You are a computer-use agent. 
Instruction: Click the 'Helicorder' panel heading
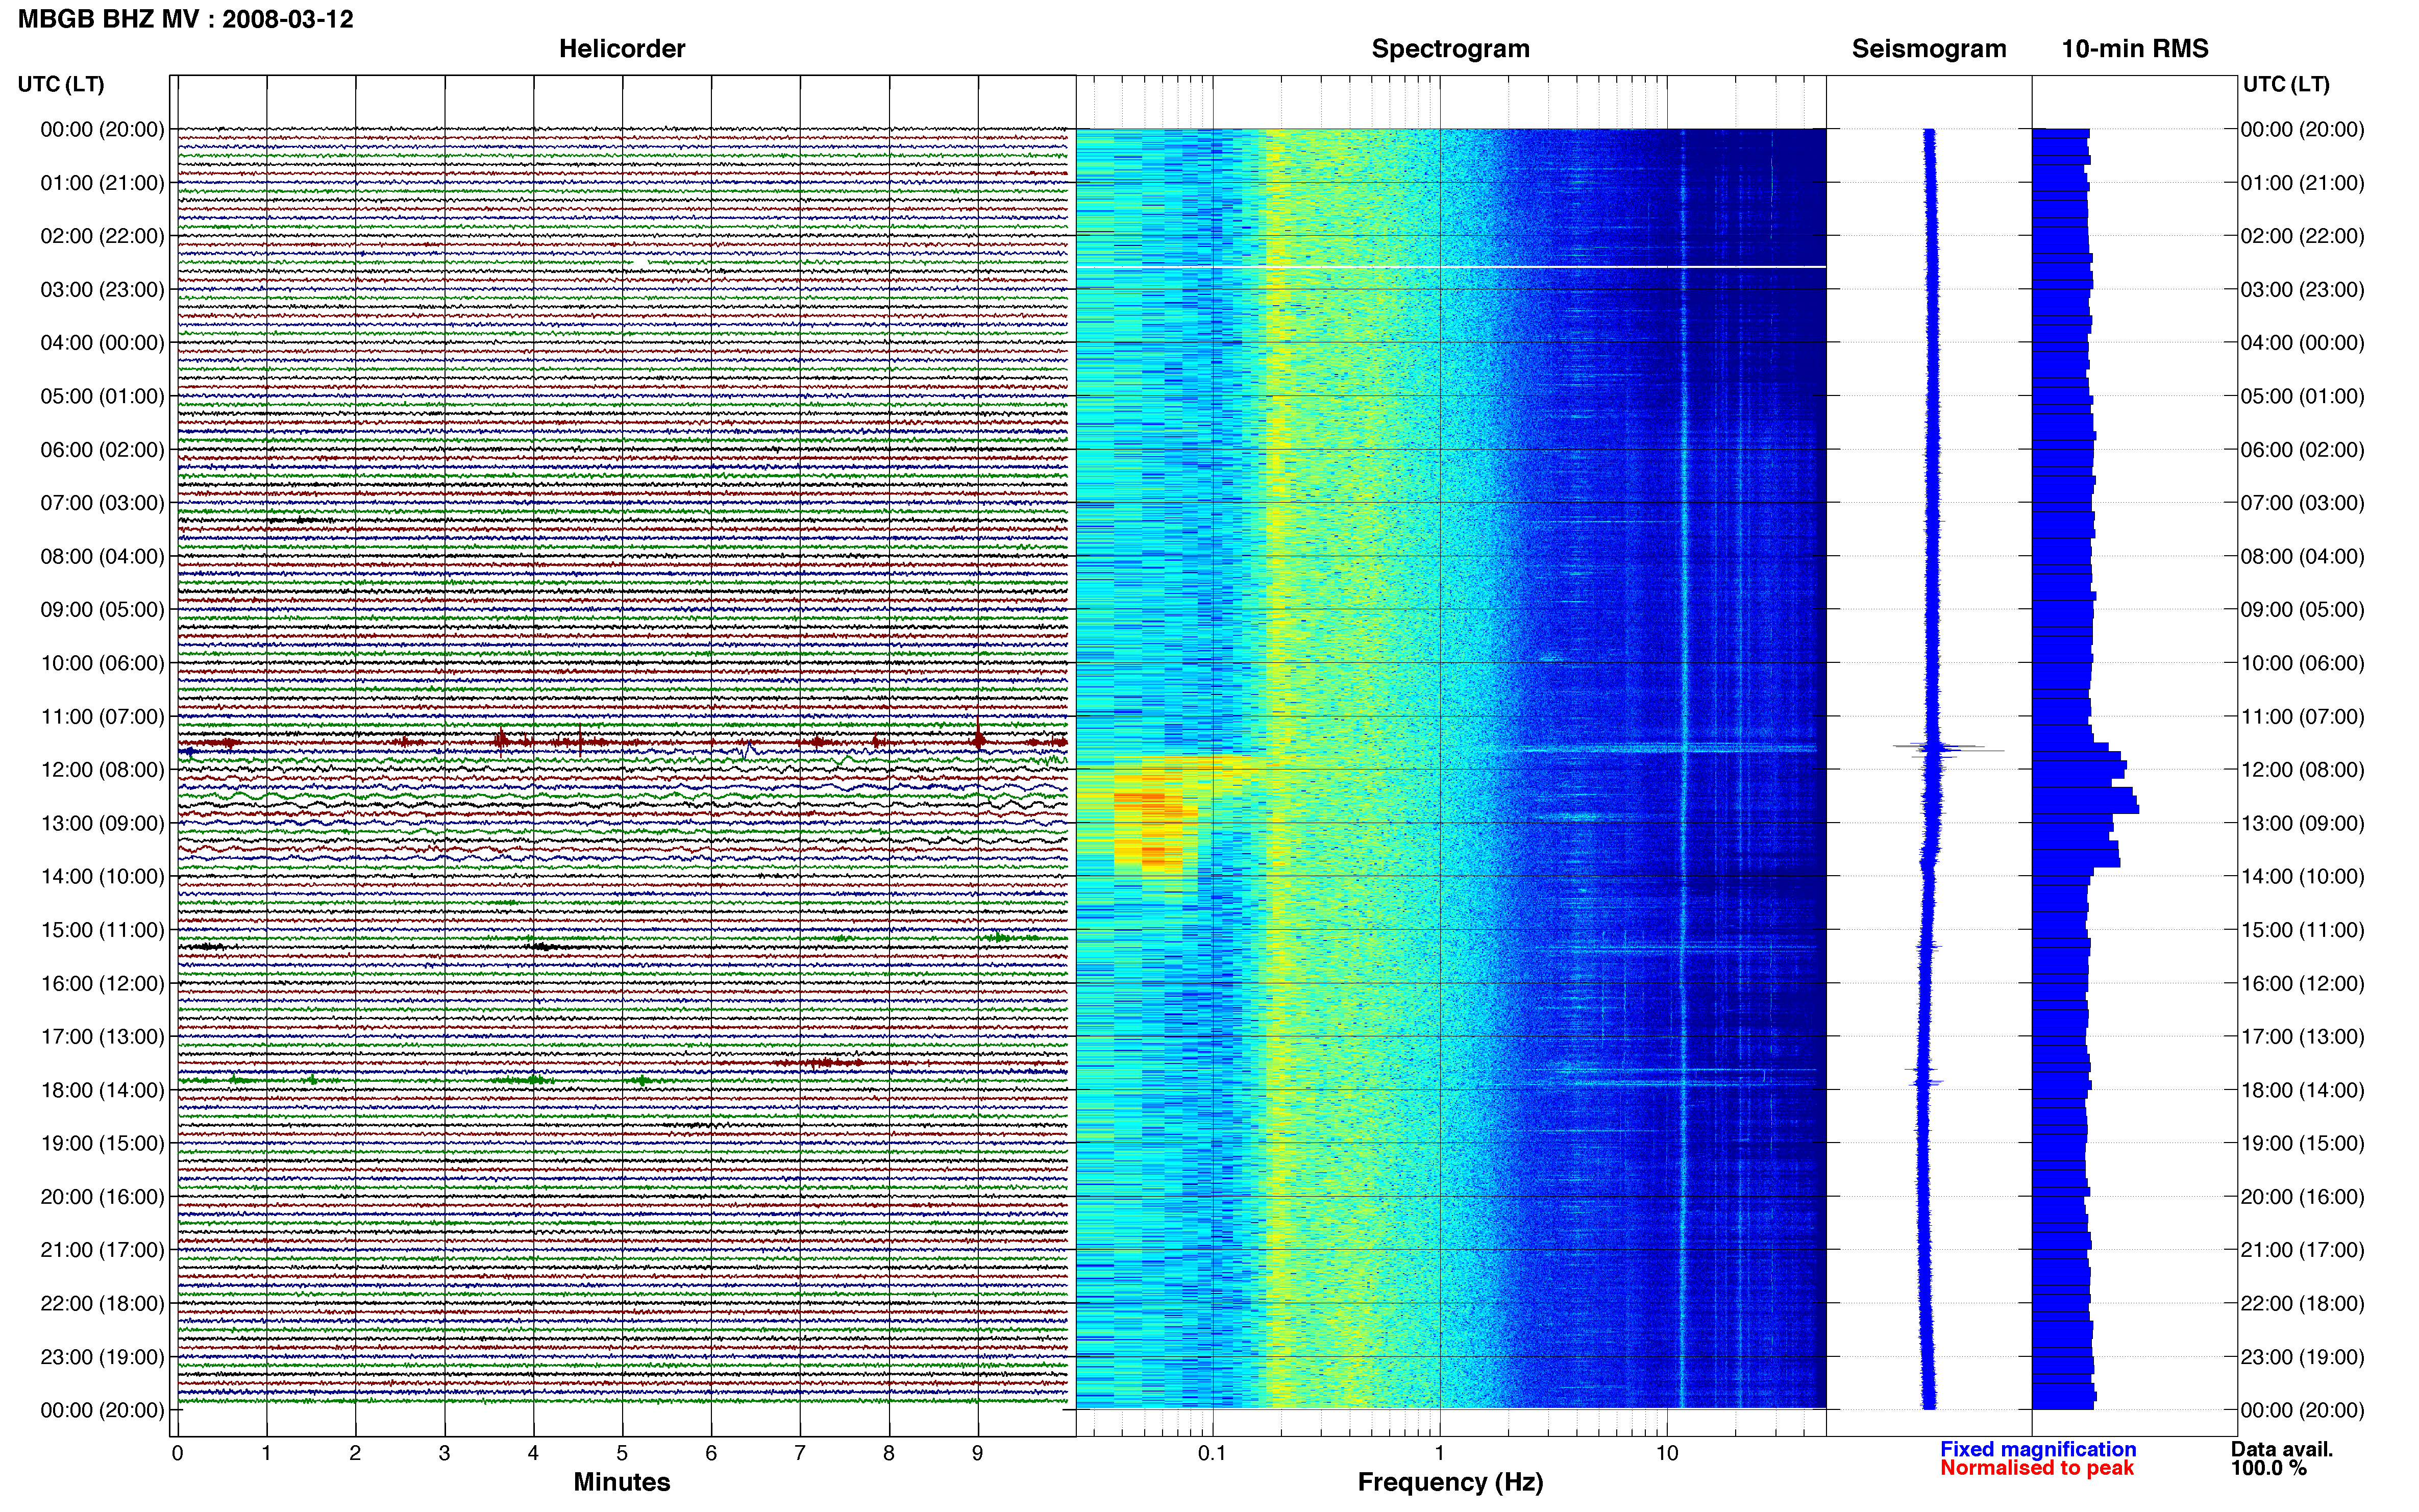point(622,49)
